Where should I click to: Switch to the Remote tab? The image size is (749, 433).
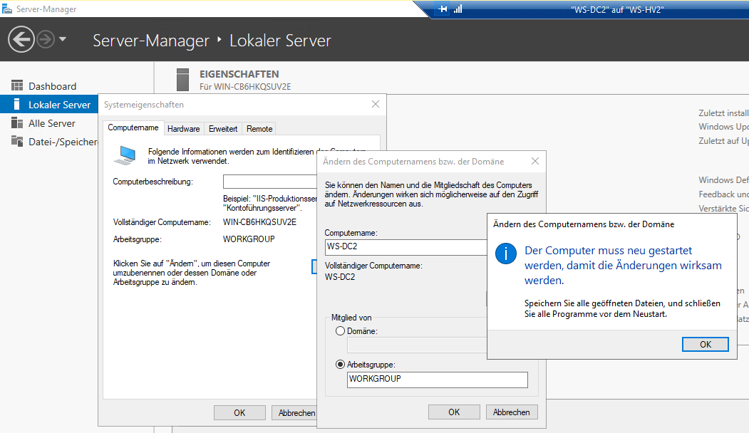259,129
